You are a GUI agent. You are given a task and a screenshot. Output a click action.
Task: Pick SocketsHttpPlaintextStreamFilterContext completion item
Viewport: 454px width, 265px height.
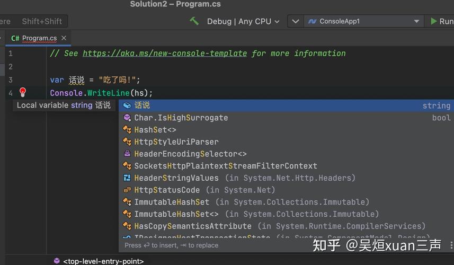click(286, 166)
